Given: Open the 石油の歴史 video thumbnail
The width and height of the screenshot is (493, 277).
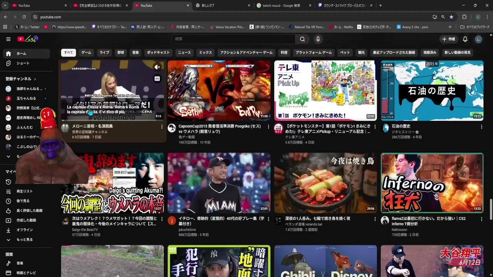Looking at the screenshot, I should point(432,90).
